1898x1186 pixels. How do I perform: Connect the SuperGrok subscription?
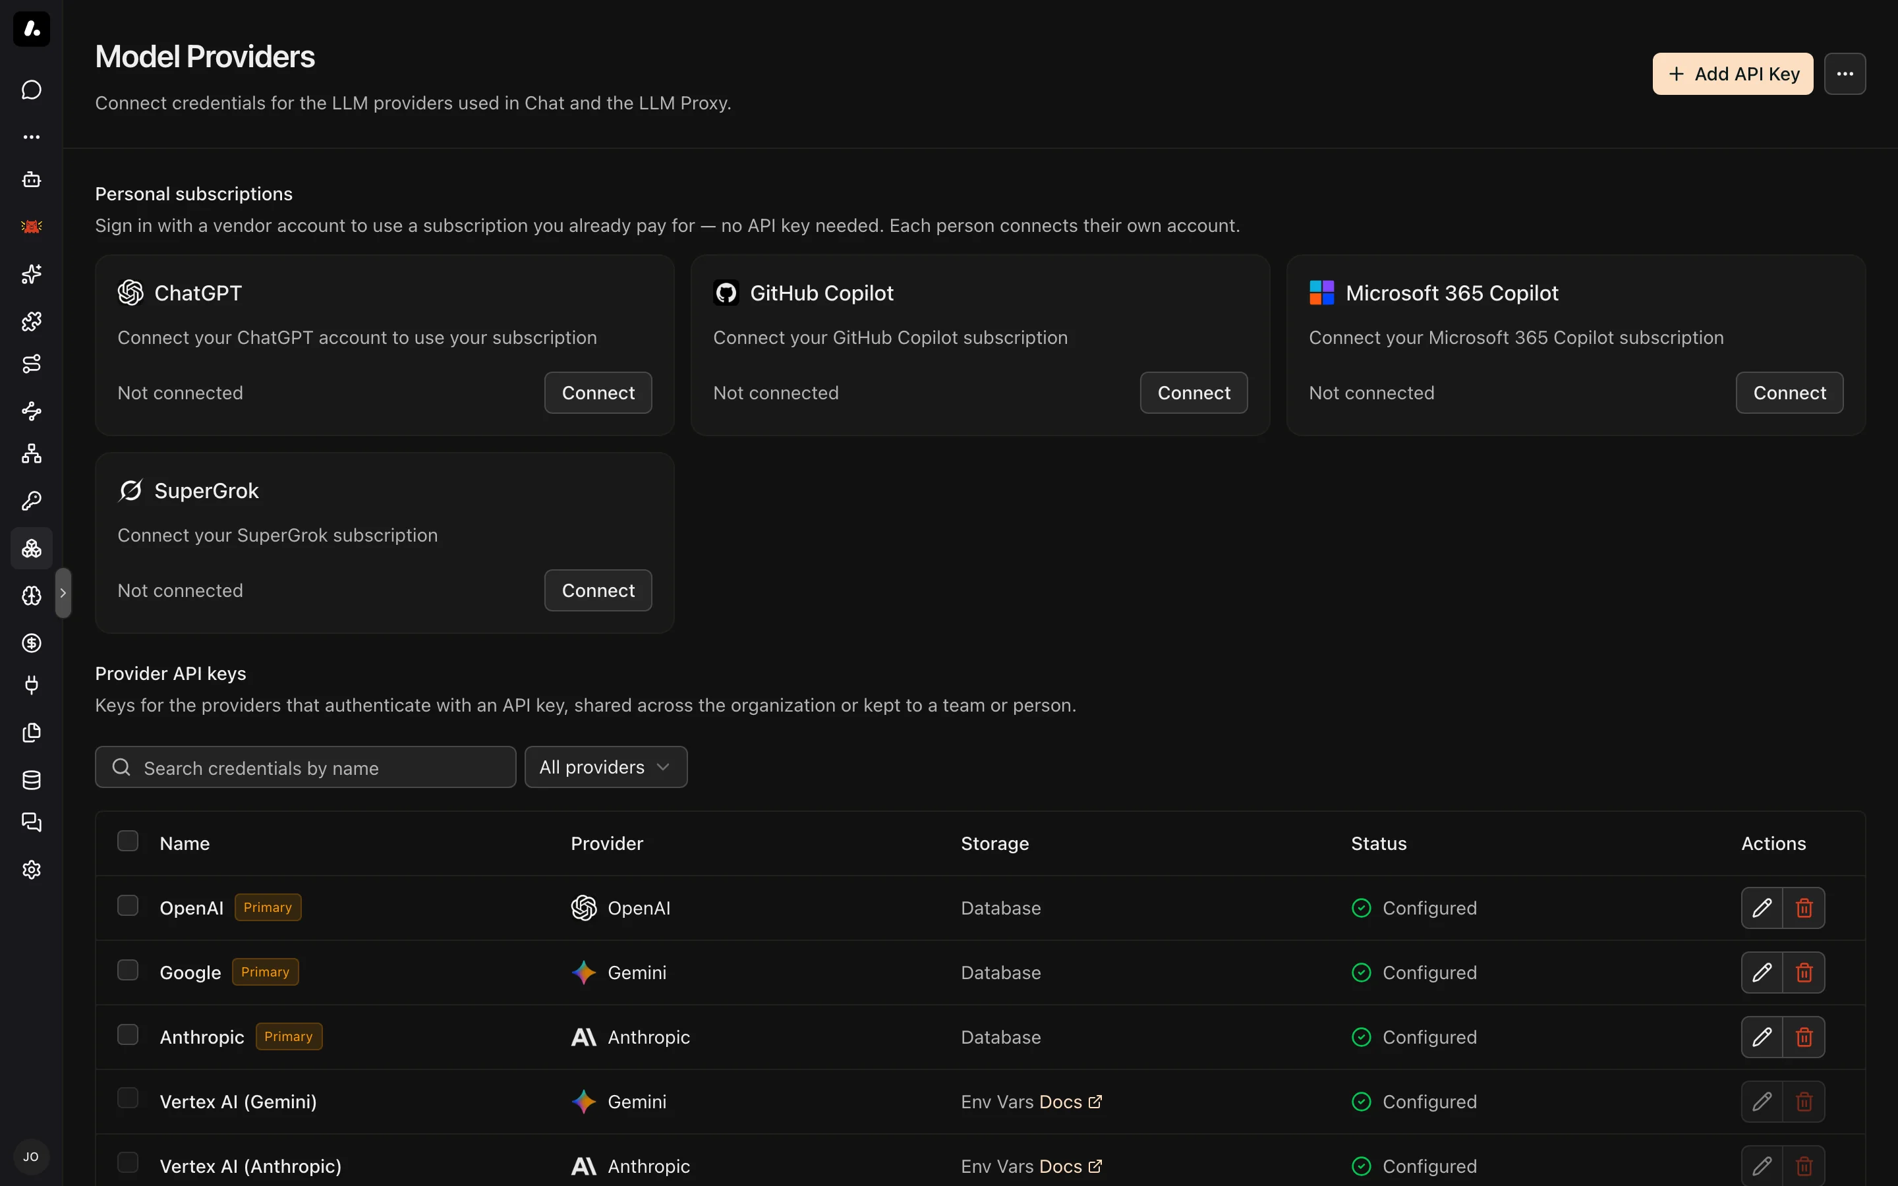[598, 590]
